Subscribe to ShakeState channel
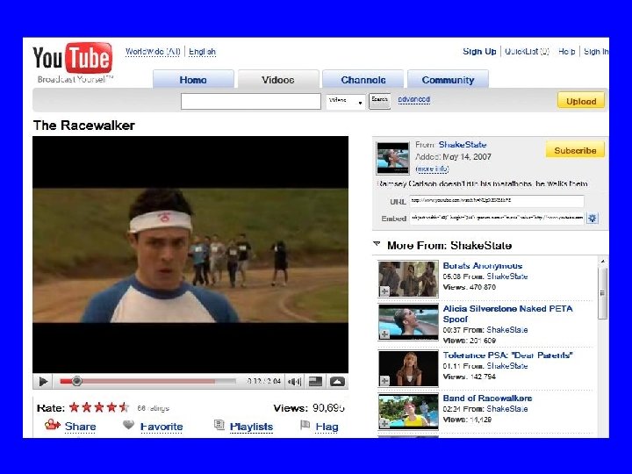The image size is (632, 474). coord(575,150)
